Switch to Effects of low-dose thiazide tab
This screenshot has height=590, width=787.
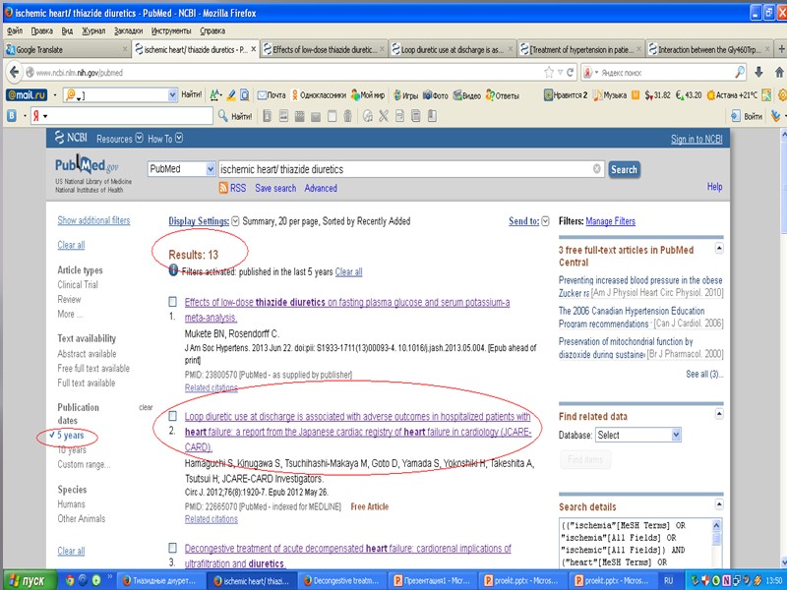pos(325,49)
